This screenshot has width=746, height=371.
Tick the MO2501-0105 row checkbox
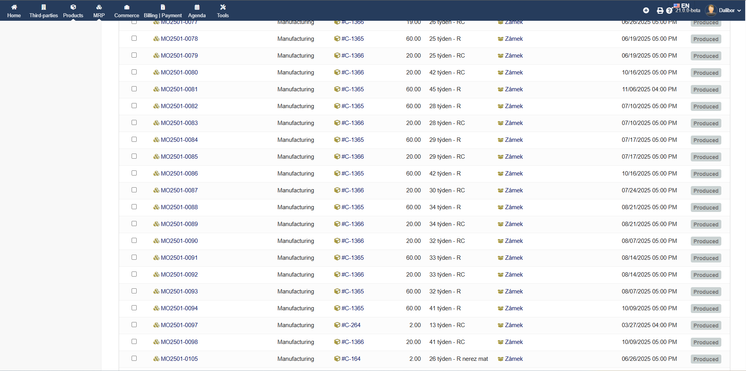[x=134, y=358]
